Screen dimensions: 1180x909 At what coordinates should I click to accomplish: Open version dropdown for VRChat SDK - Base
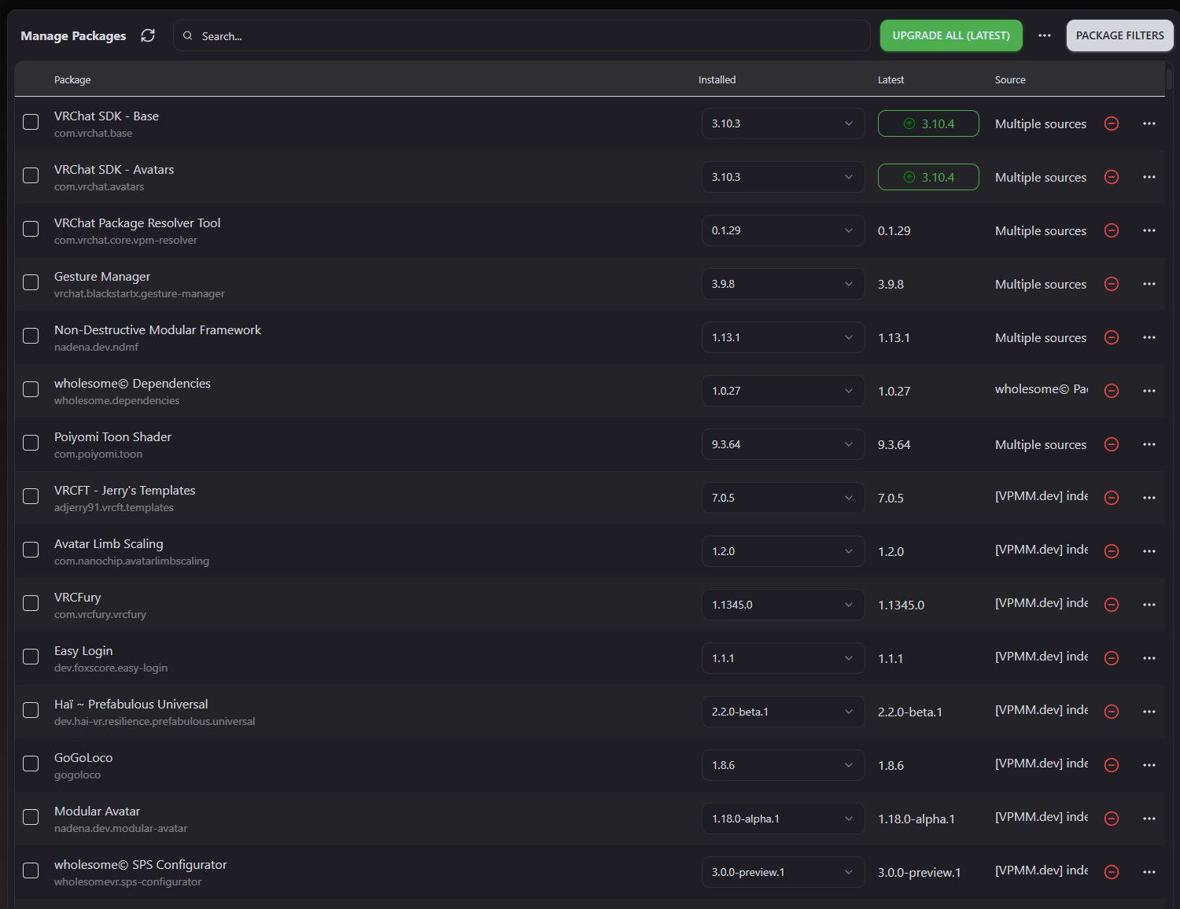[x=783, y=123]
